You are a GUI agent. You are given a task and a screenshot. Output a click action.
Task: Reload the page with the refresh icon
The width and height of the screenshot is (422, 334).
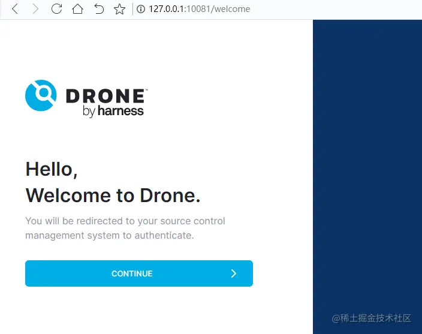56,9
